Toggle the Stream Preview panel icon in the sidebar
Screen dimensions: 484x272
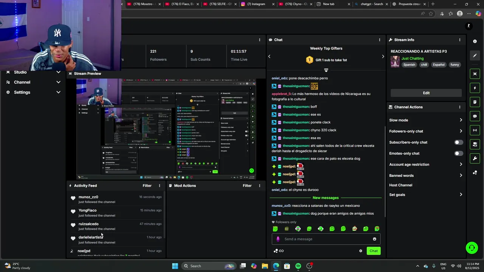(475, 74)
